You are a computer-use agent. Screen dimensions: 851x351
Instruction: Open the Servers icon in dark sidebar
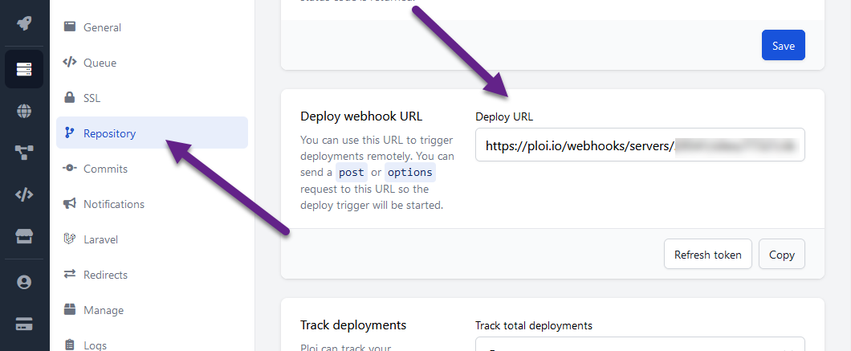coord(24,69)
